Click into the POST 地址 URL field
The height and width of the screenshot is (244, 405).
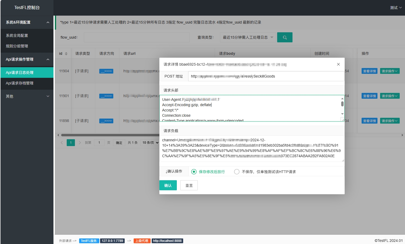(x=266, y=76)
